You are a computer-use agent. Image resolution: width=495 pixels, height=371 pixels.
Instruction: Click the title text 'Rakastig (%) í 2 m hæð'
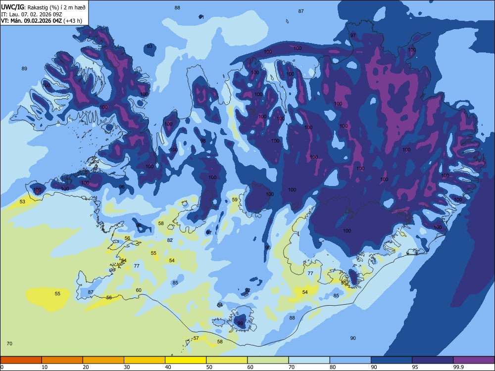point(56,7)
